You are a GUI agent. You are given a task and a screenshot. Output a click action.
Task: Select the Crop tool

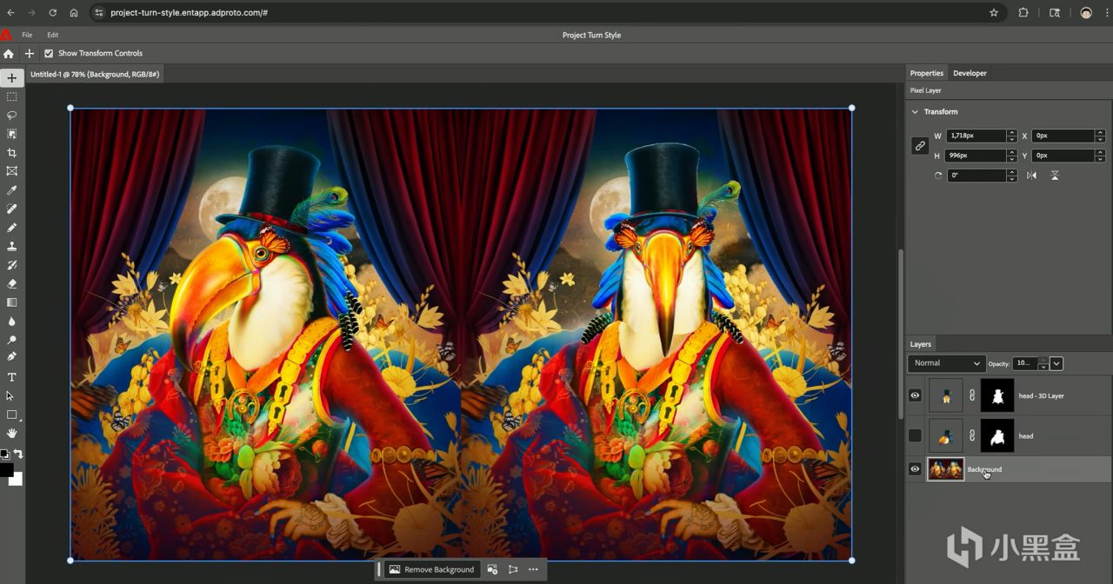(11, 153)
